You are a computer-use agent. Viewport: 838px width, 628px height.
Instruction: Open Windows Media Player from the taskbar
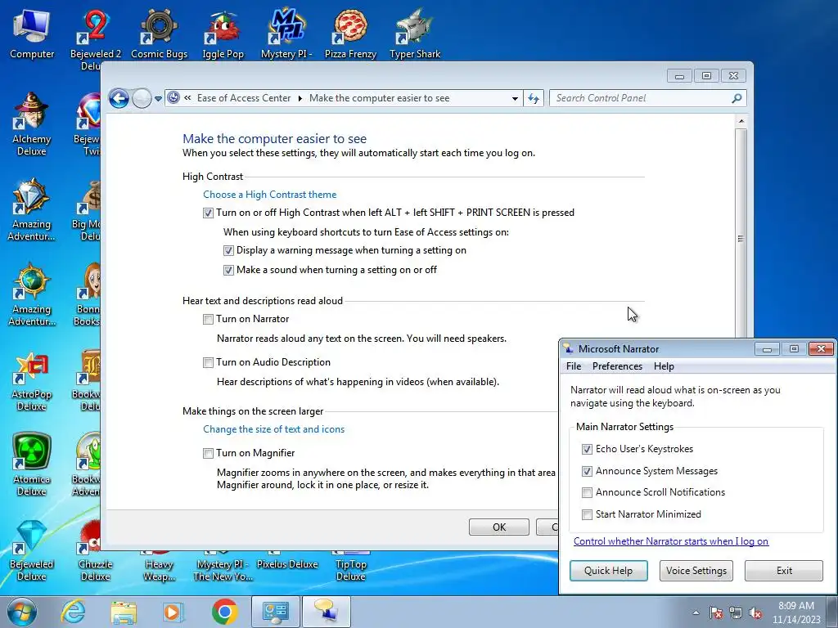tap(173, 612)
